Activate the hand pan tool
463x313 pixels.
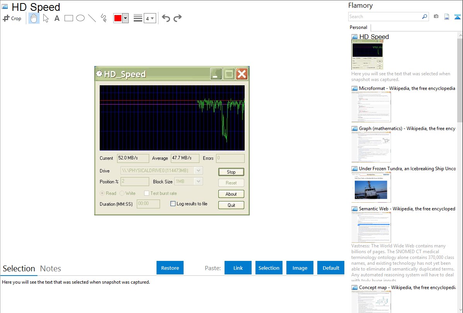tap(34, 18)
